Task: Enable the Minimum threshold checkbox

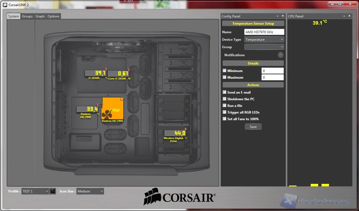Action: pos(224,71)
